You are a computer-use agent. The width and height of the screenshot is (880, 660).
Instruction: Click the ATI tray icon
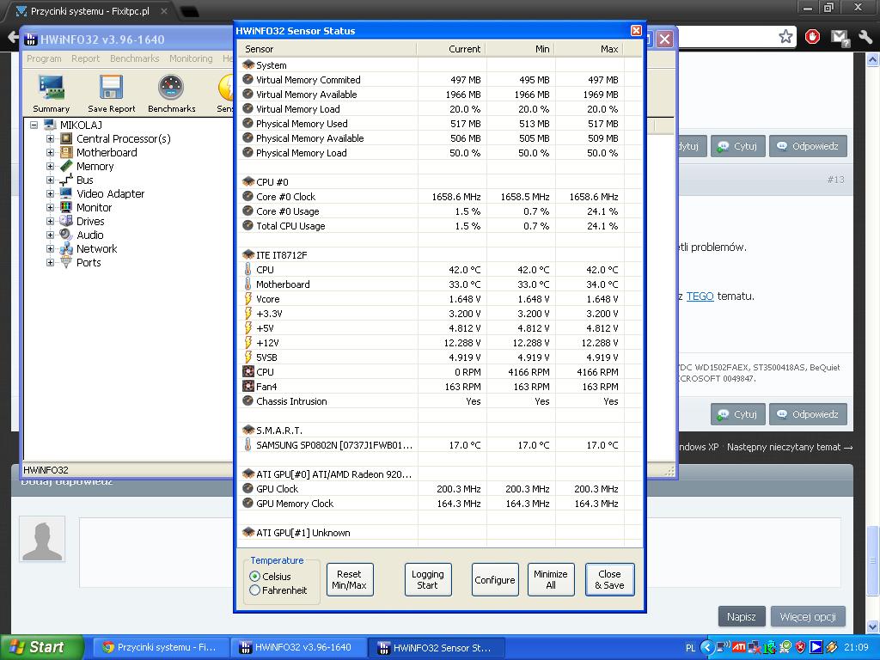click(739, 647)
